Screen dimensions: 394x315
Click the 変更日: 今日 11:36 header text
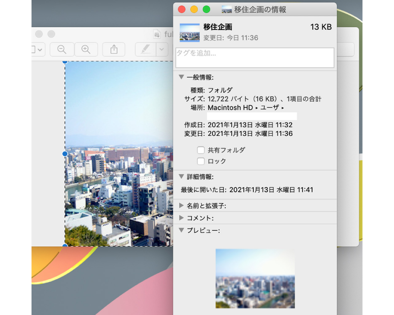point(230,38)
